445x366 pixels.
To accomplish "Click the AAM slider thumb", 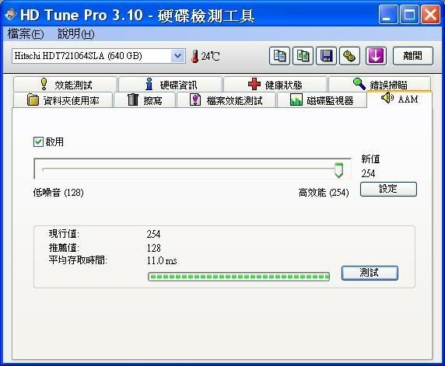I will 338,170.
